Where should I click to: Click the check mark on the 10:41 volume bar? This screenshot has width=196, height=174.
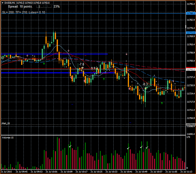click(x=128, y=148)
